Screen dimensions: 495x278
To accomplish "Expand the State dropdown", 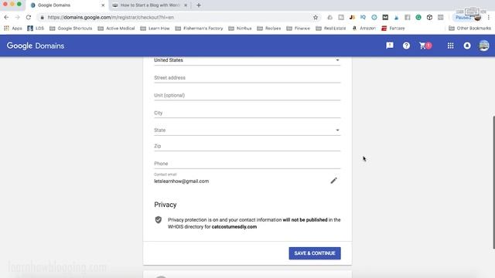I will (247, 130).
